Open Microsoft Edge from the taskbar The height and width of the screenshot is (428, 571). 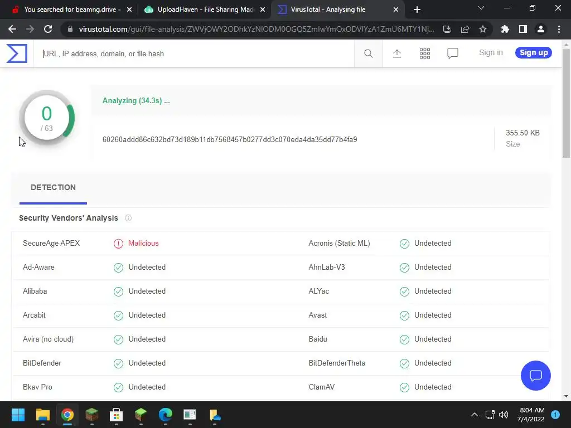[165, 415]
